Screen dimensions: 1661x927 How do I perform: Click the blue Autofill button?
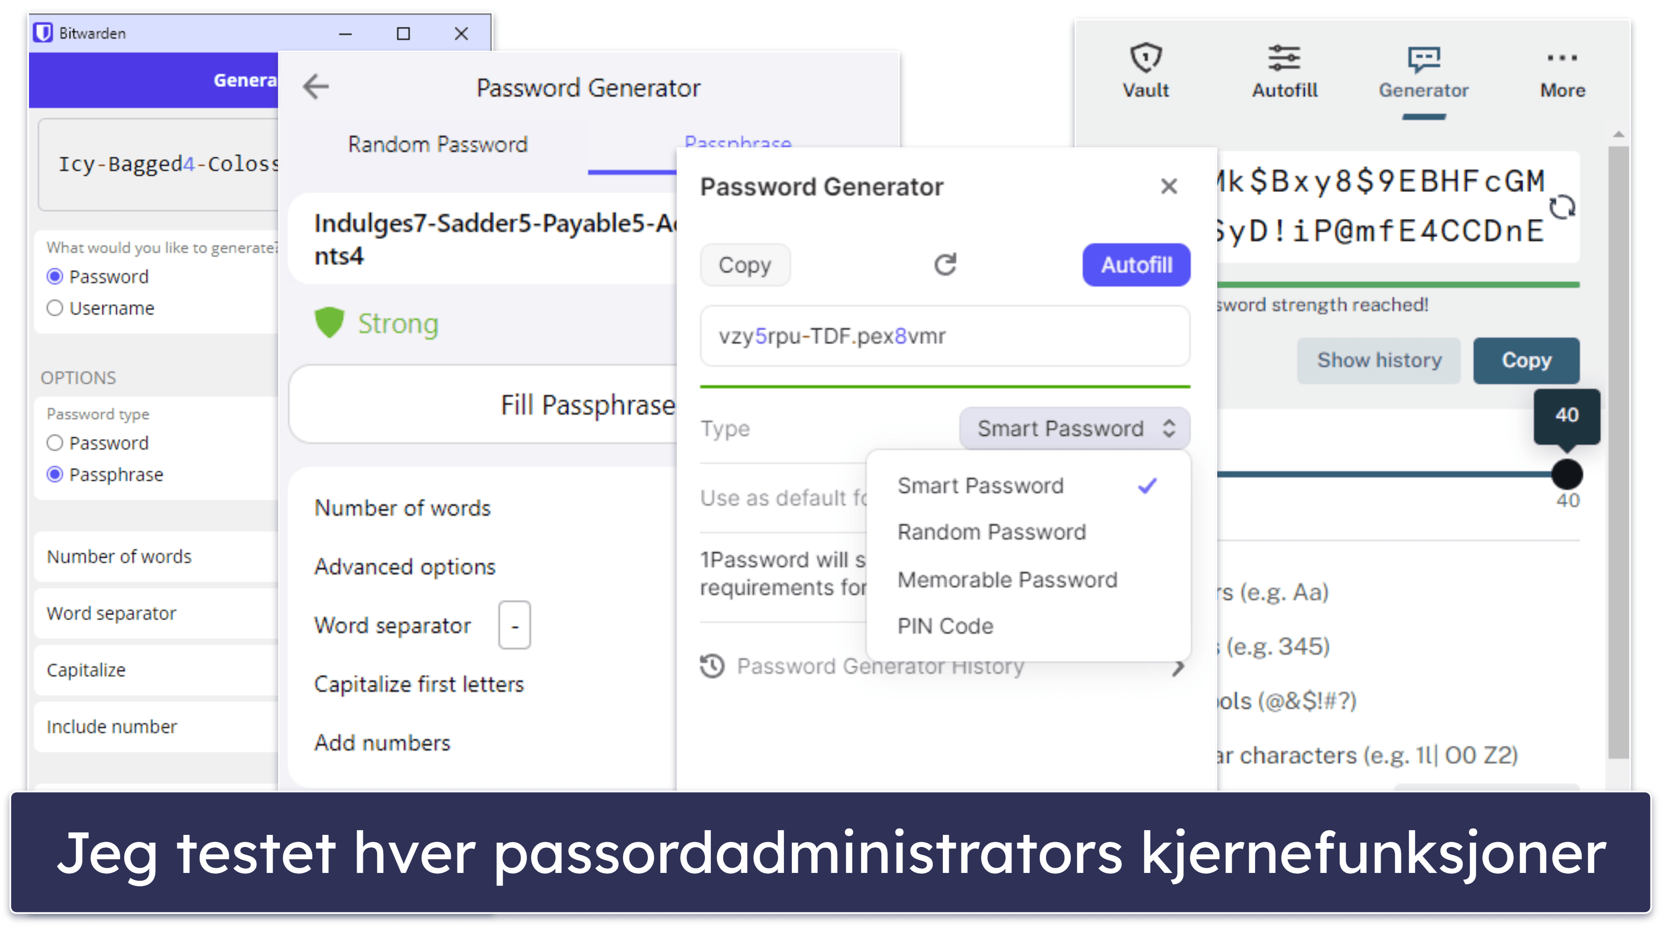pos(1136,265)
